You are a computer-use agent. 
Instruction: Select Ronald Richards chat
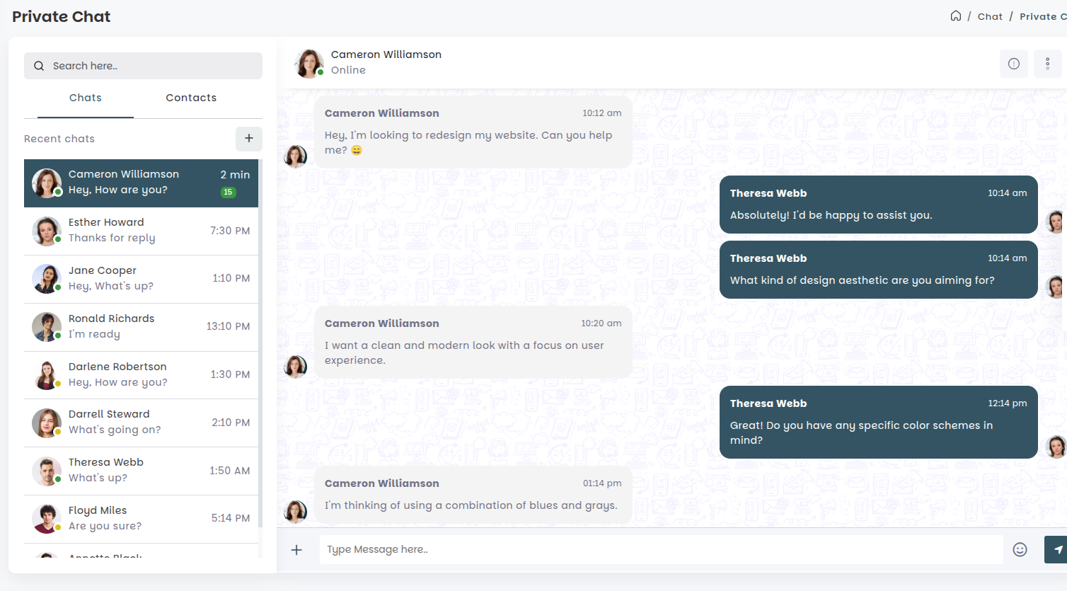coord(142,327)
